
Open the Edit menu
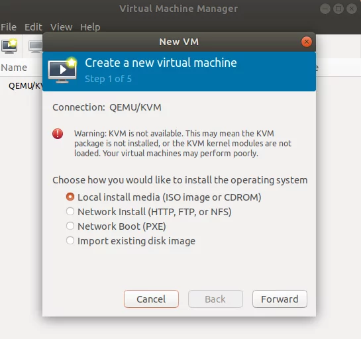click(x=33, y=27)
